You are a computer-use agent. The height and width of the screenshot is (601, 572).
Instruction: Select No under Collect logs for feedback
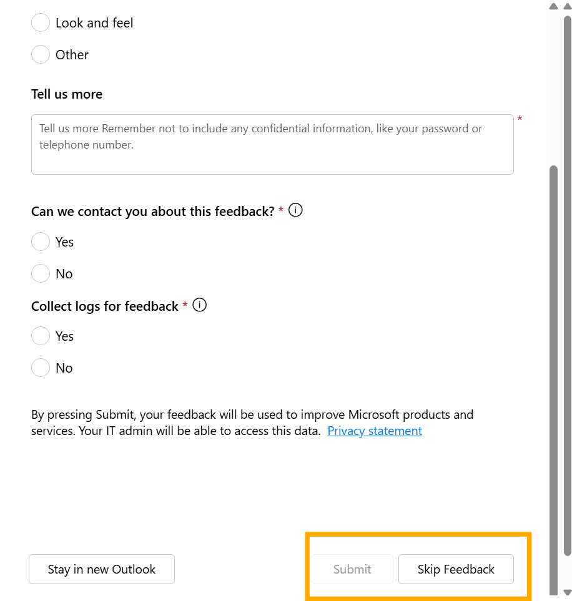(40, 368)
